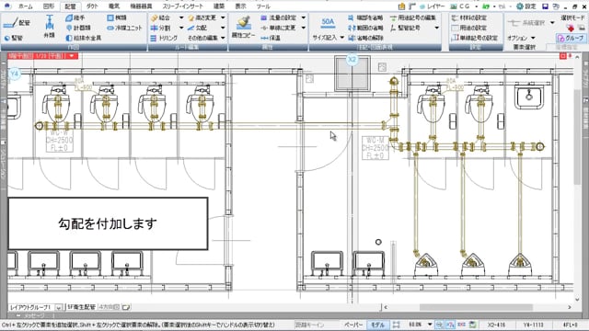Open the ダクト ribbon tab
The image size is (589, 331).
(x=92, y=6)
